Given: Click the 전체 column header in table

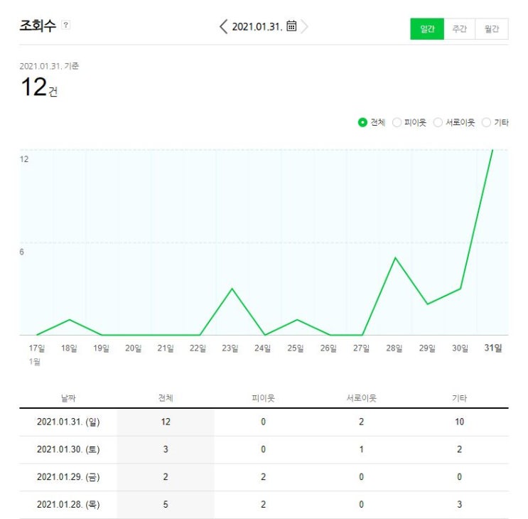Looking at the screenshot, I should click(x=166, y=398).
